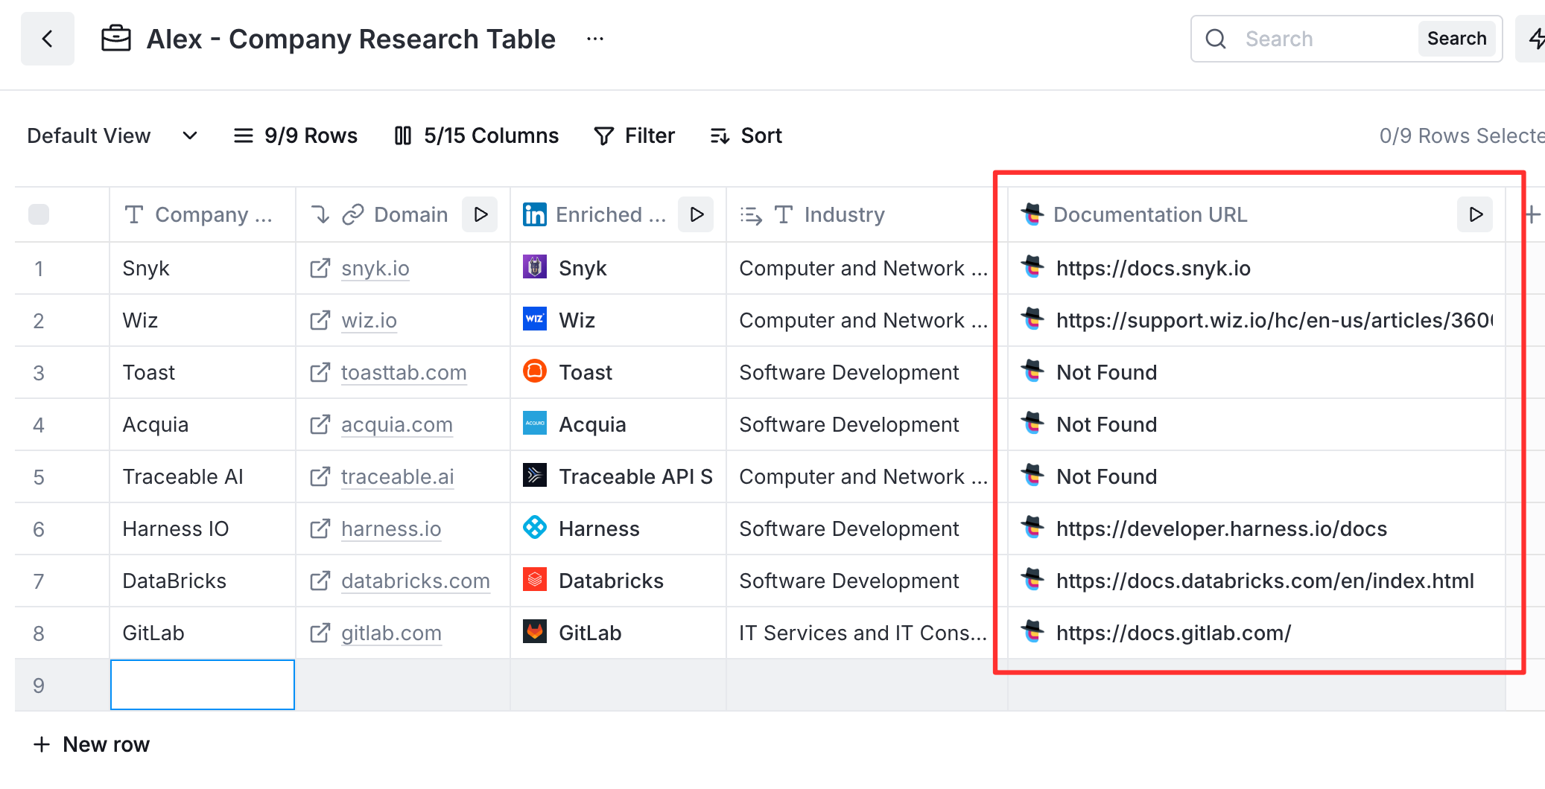
Task: Go back using the left chevron button
Action: (48, 39)
